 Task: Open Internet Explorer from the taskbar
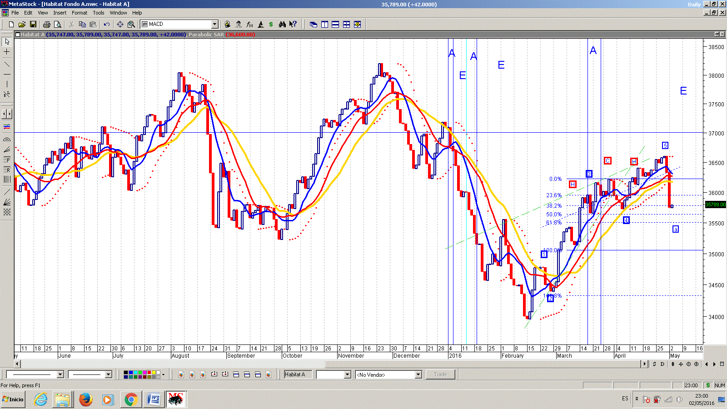pyautogui.click(x=41, y=399)
